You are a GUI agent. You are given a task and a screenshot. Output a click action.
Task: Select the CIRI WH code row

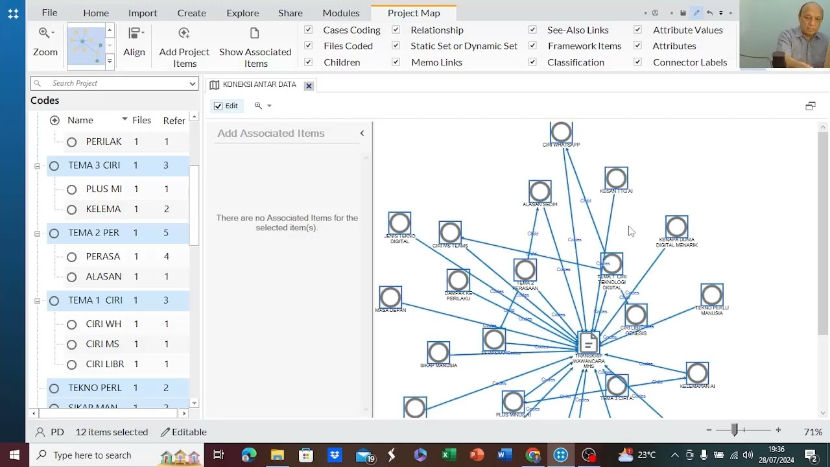tap(118, 324)
